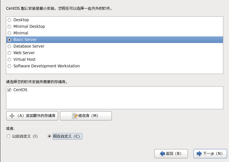Choose the Web Server radio button
This screenshot has height=162, width=229.
(9, 53)
